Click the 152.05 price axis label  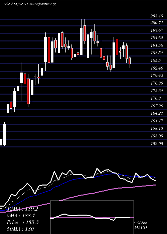pyautogui.click(x=157, y=143)
